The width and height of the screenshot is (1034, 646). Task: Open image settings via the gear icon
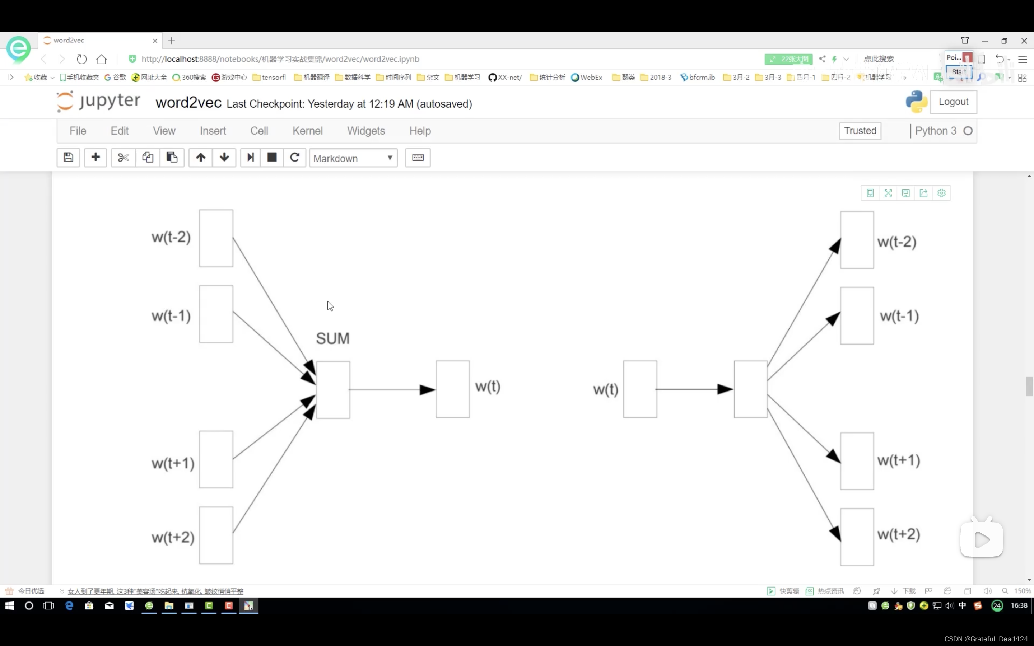tap(942, 193)
